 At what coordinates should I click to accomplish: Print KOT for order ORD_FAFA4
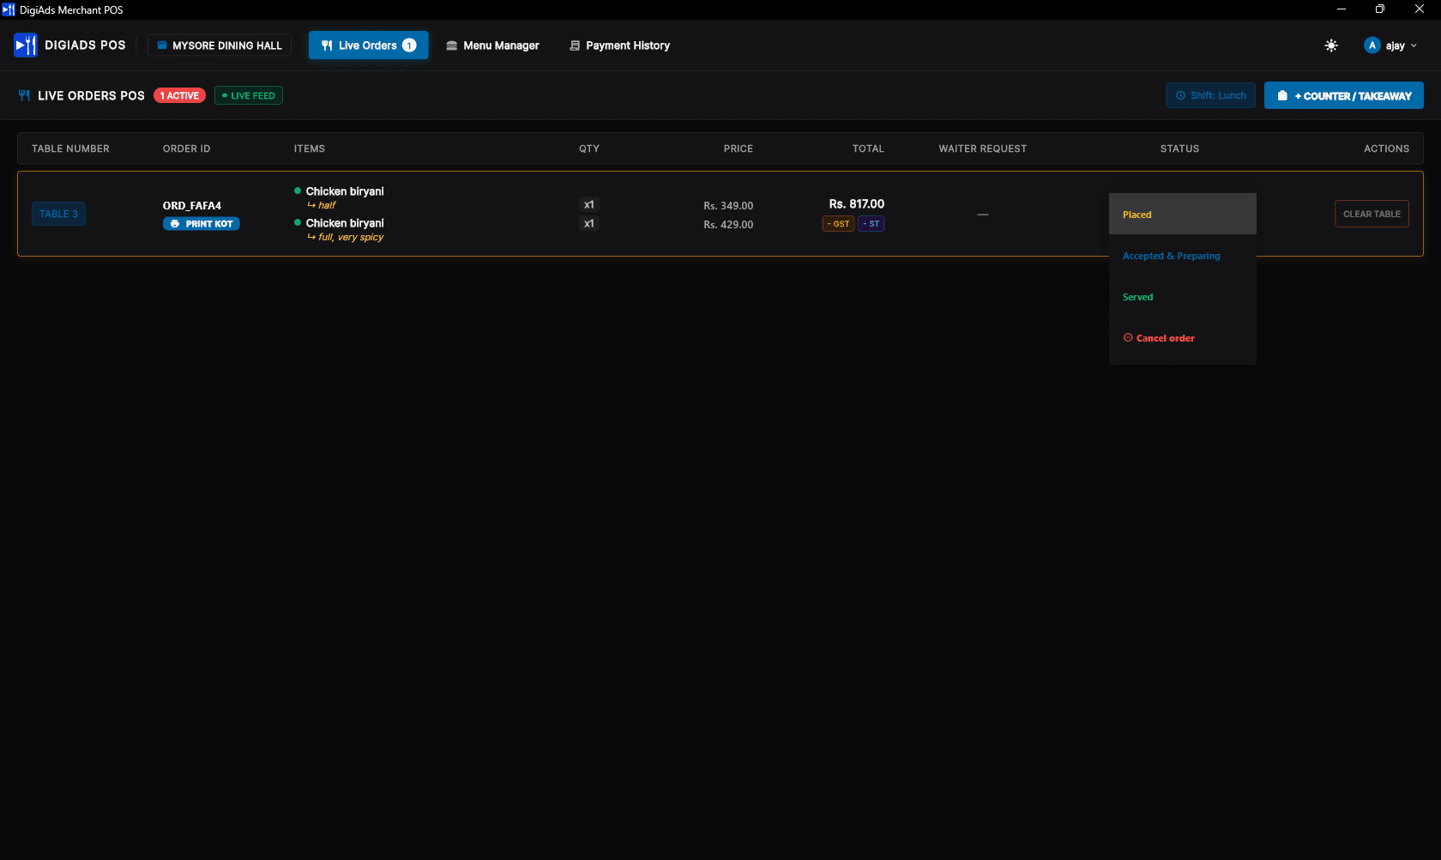[x=202, y=224]
